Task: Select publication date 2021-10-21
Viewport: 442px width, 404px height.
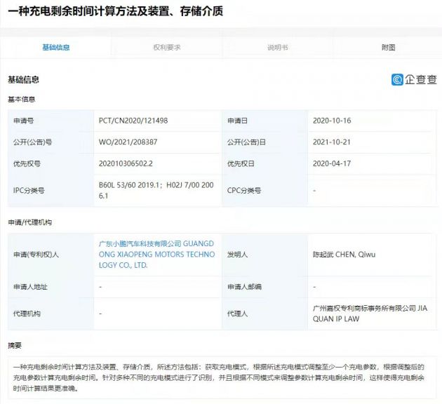Action: point(331,142)
